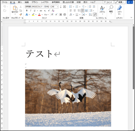Switch to the レイアウト tab
This screenshot has width=135, height=131.
45,2
